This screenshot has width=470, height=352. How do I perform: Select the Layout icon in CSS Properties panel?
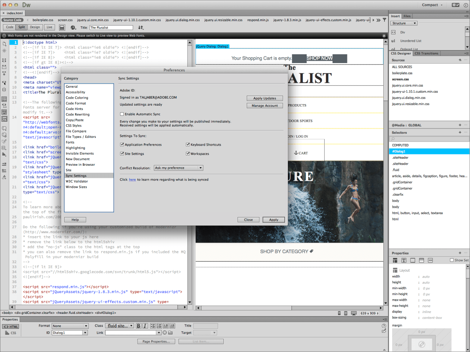tap(395, 260)
